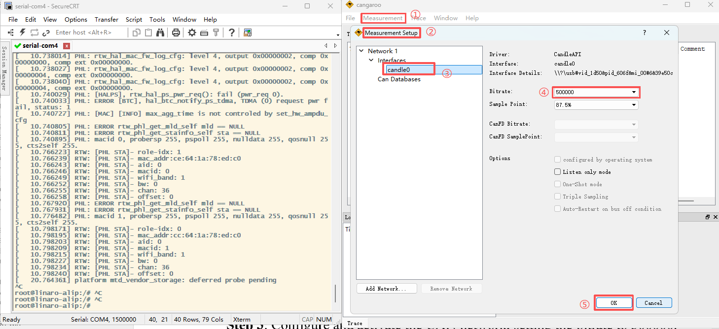Toggle Auto-Restart on bus off condition
The image size is (719, 329).
[558, 209]
